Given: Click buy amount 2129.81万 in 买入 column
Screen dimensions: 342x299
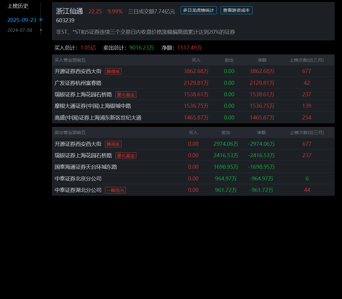Looking at the screenshot, I should pos(196,83).
